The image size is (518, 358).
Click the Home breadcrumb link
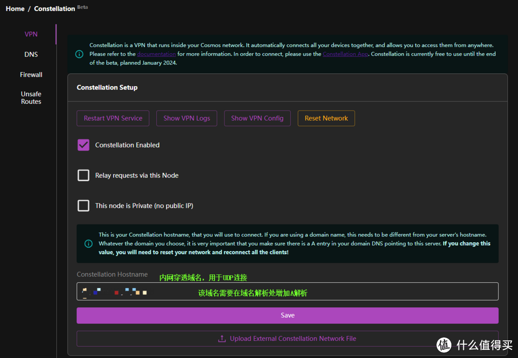[15, 9]
